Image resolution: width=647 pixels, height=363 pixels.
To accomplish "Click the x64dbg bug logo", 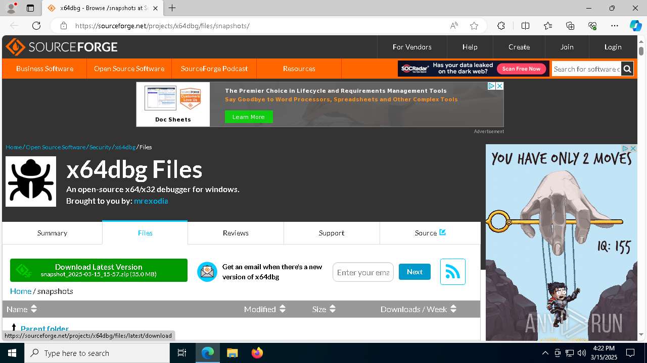I will [31, 181].
